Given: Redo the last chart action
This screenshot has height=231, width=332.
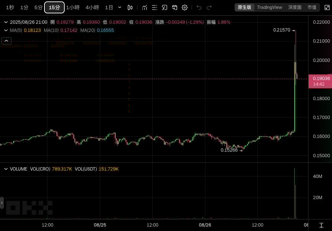Looking at the screenshot, I should point(209,7).
